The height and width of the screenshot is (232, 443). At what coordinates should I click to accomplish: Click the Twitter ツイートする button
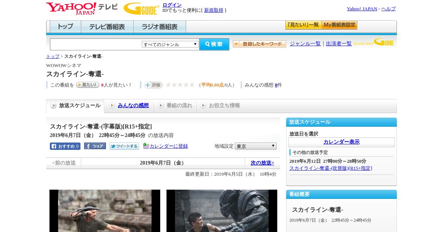(x=124, y=146)
